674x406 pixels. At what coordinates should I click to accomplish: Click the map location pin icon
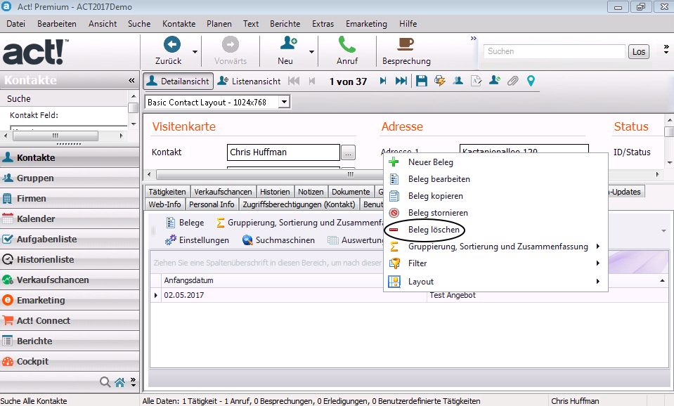531,81
